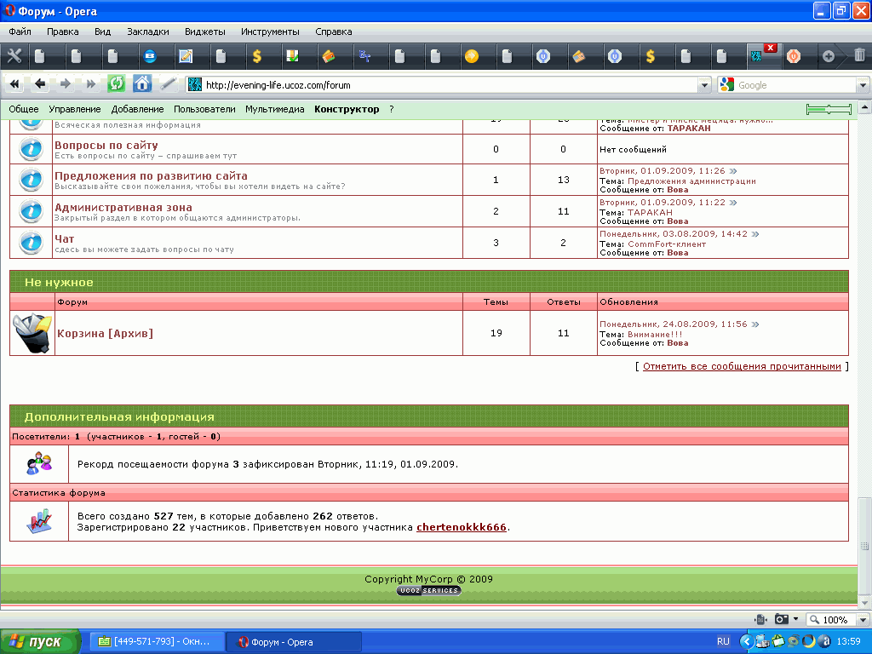Close the active forum tab

click(x=770, y=48)
